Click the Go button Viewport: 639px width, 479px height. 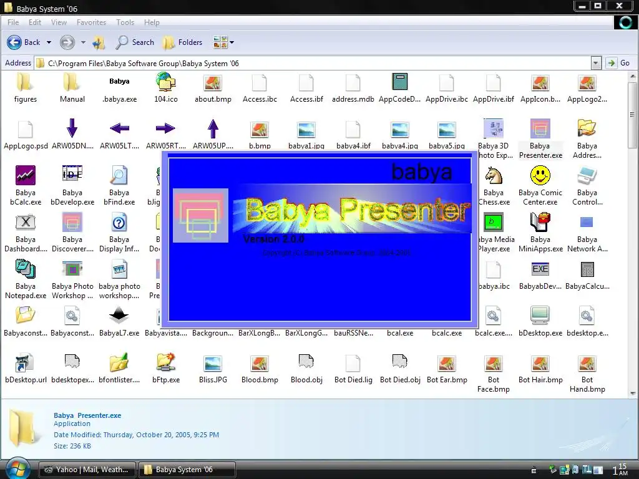coord(619,63)
